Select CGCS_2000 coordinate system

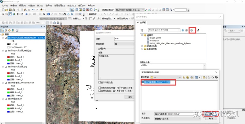[155, 38]
